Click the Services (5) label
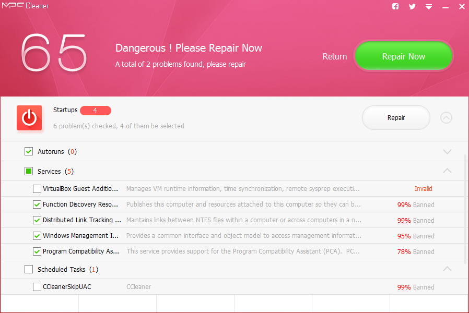 tap(55, 172)
